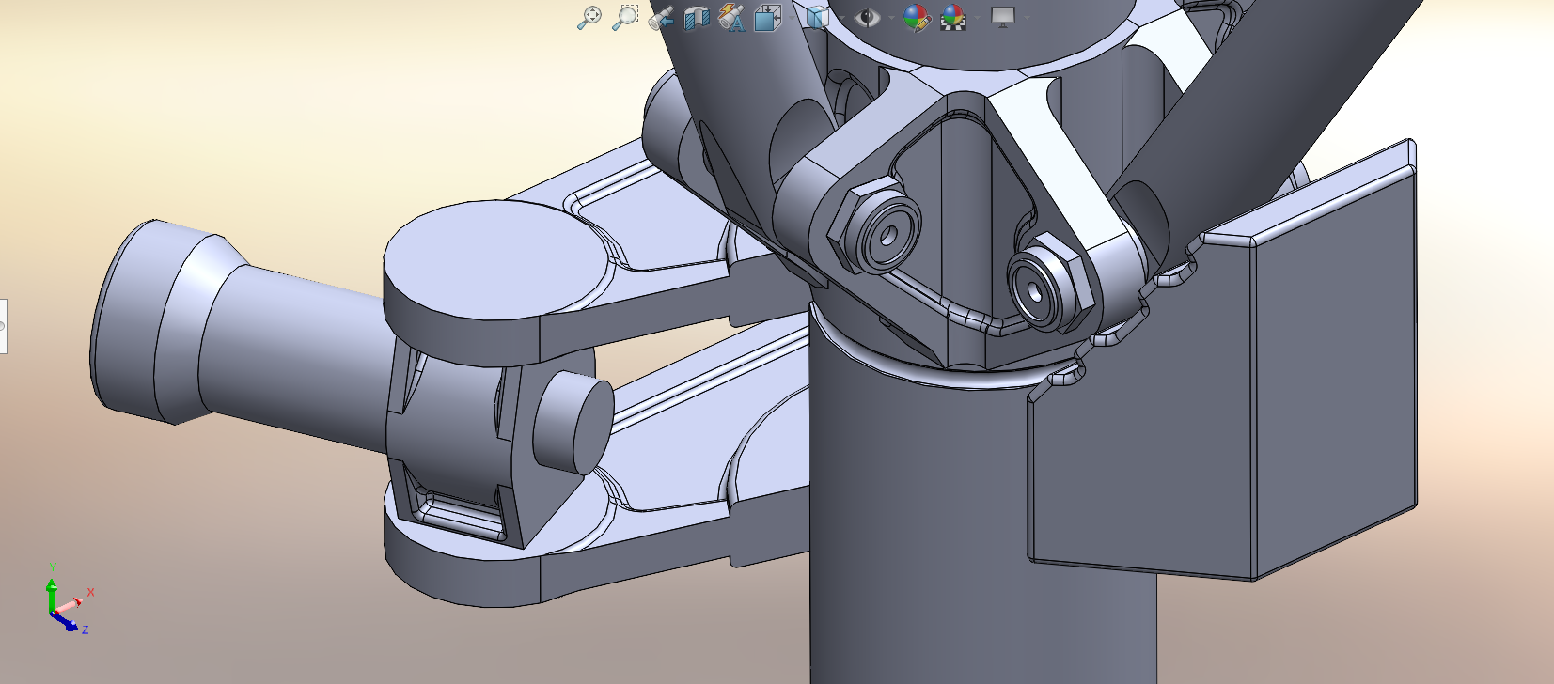This screenshot has height=684, width=1554.
Task: Expand the Hide/Show Items dropdown arrow
Action: (x=891, y=18)
